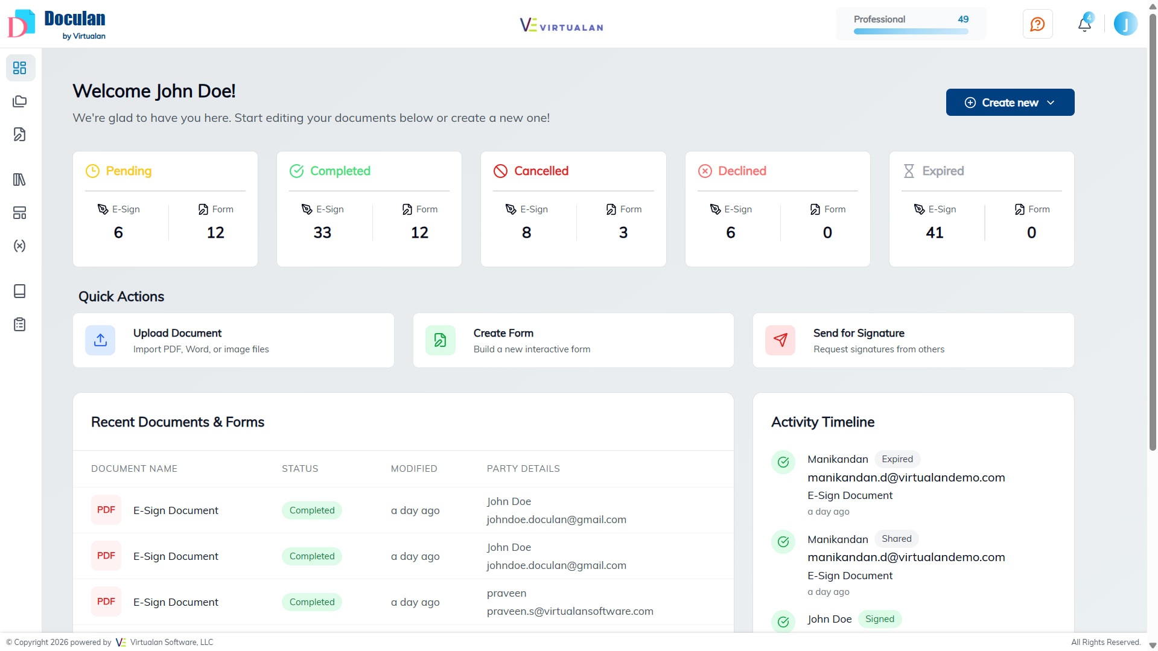The height and width of the screenshot is (651, 1158).
Task: Click the Signed tag next to John Doe
Action: (880, 619)
